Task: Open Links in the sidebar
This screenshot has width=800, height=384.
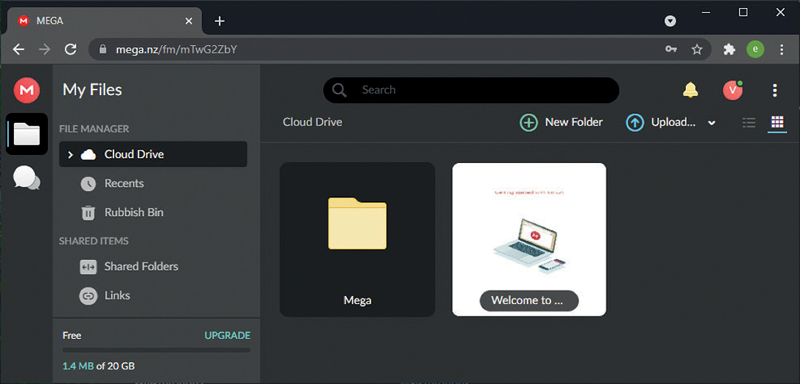Action: (117, 295)
